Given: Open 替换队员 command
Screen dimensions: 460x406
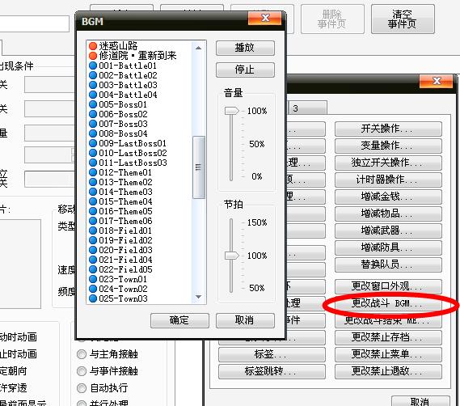Looking at the screenshot, I should pyautogui.click(x=388, y=264).
